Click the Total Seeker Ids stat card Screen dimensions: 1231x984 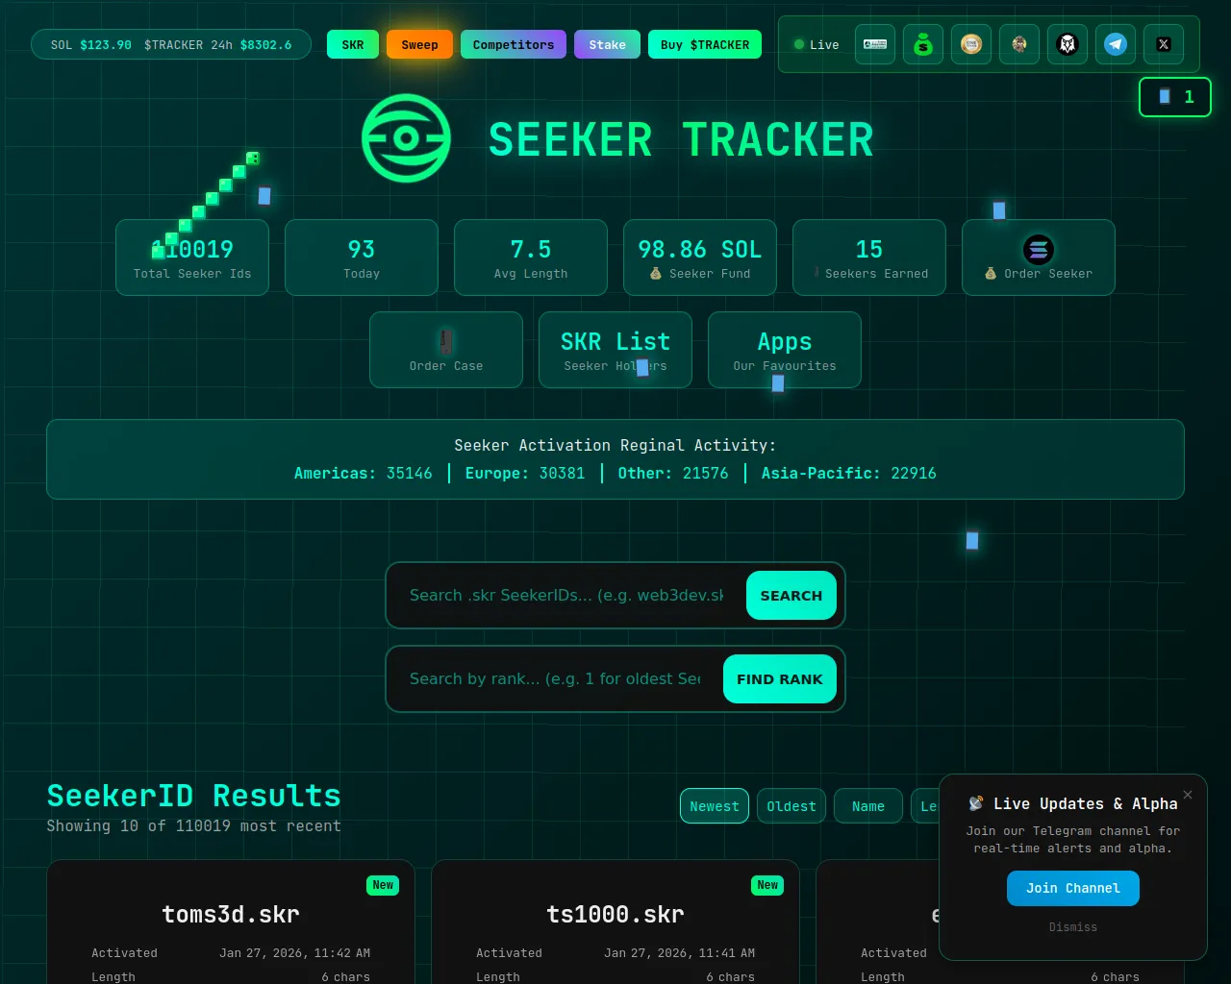192,258
